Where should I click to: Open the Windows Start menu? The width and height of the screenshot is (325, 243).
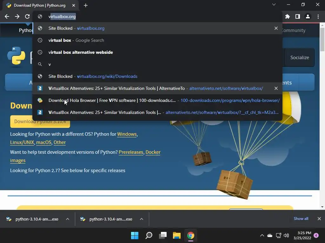(135, 235)
